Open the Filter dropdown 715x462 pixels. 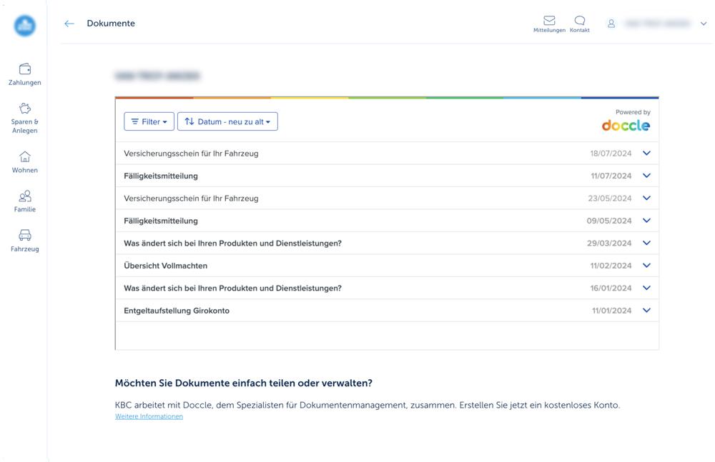point(149,121)
